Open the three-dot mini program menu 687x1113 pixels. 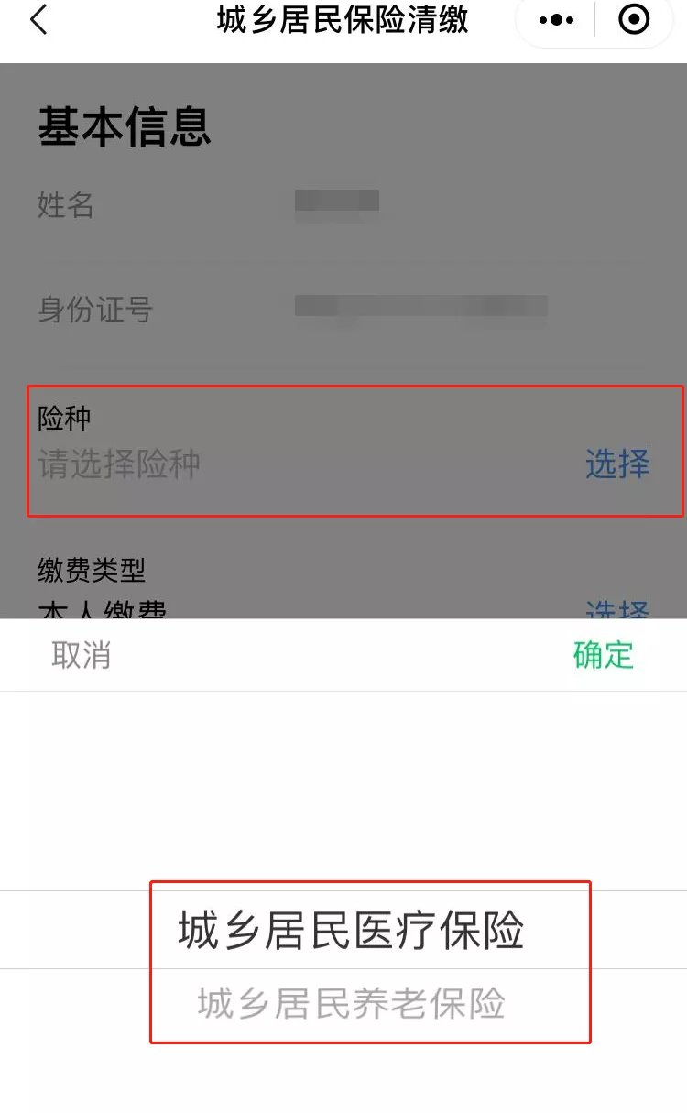click(x=557, y=19)
